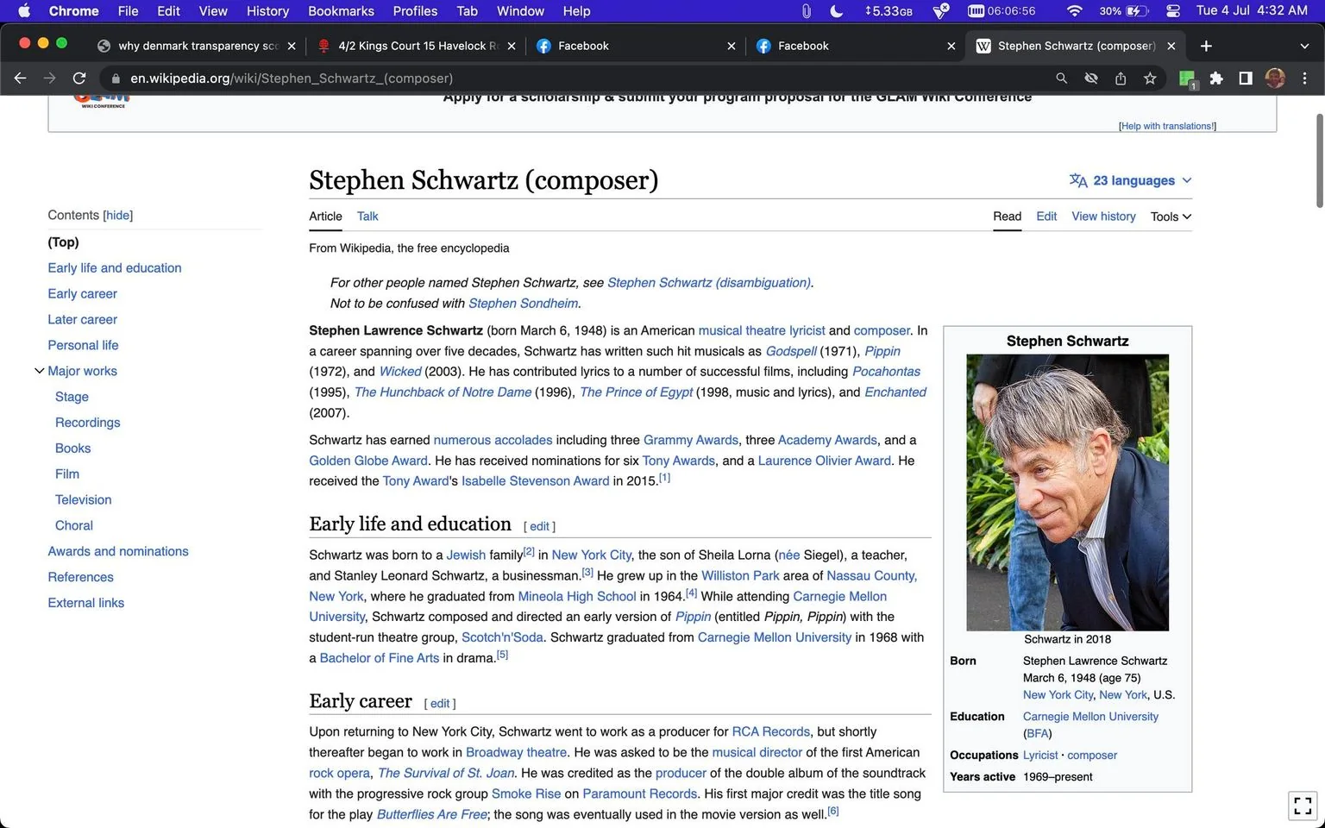Open the Isabelle Stevenson Award link

point(535,481)
